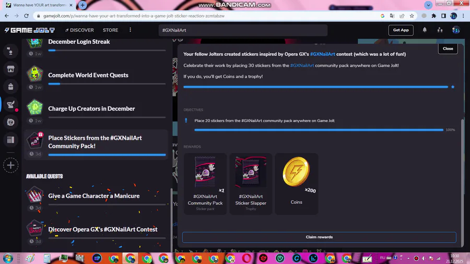Viewport: 470px width, 264px height.
Task: Click the blue star at progress bar end
Action: click(453, 87)
